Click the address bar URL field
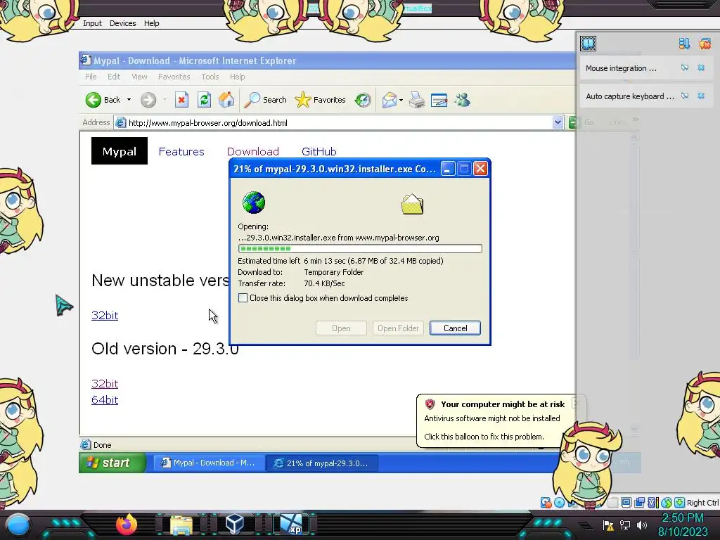 (x=333, y=122)
